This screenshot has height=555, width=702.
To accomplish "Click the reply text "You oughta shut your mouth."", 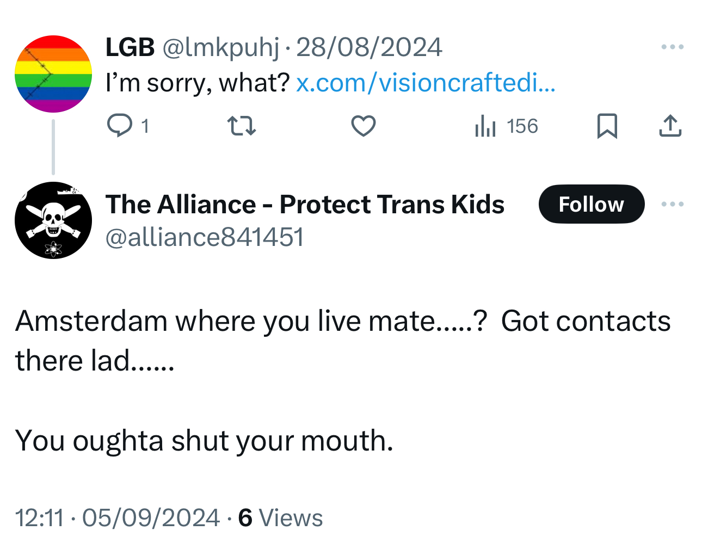I will [x=204, y=440].
